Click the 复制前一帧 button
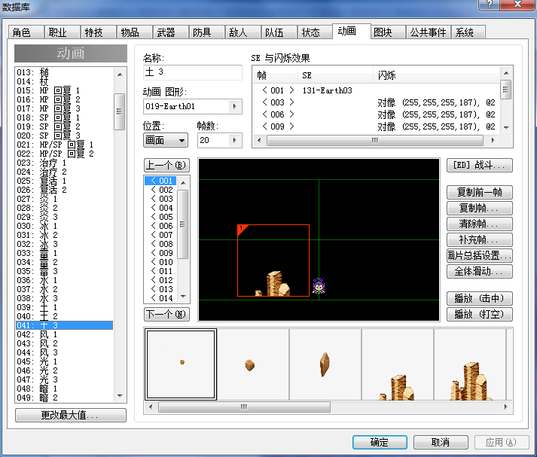This screenshot has height=457, width=537. [480, 193]
